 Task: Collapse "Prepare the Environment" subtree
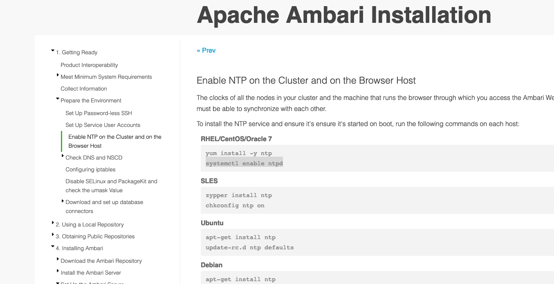click(x=58, y=99)
